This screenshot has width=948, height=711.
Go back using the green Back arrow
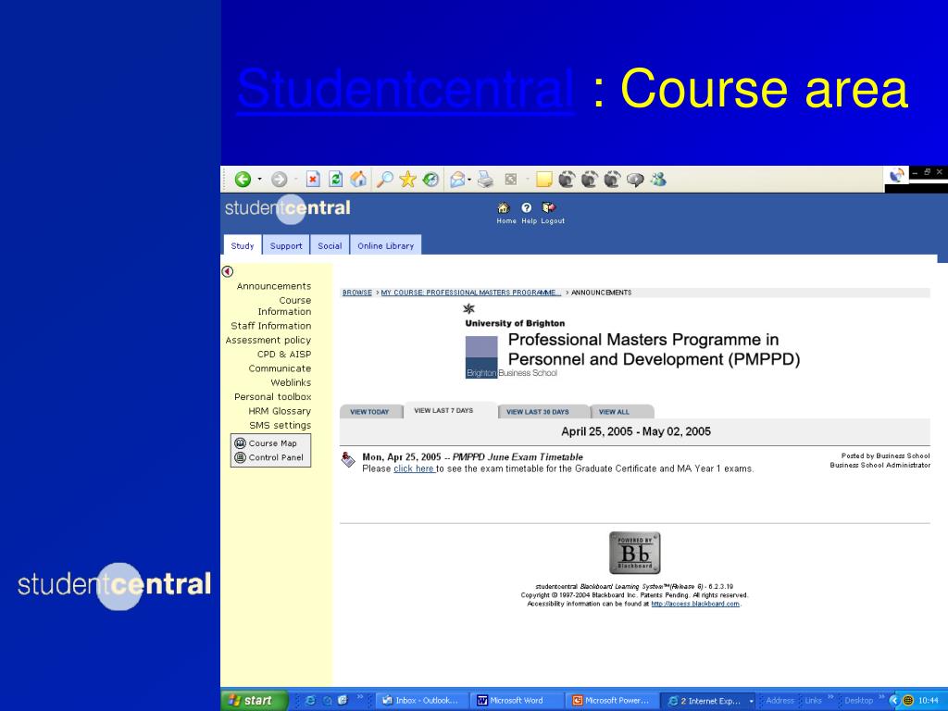[243, 180]
